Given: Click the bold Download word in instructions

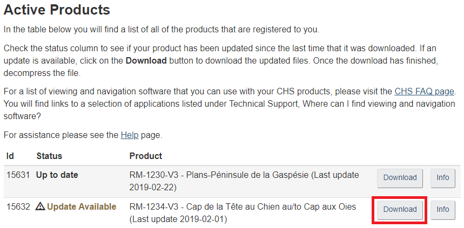Looking at the screenshot, I should pos(146,60).
